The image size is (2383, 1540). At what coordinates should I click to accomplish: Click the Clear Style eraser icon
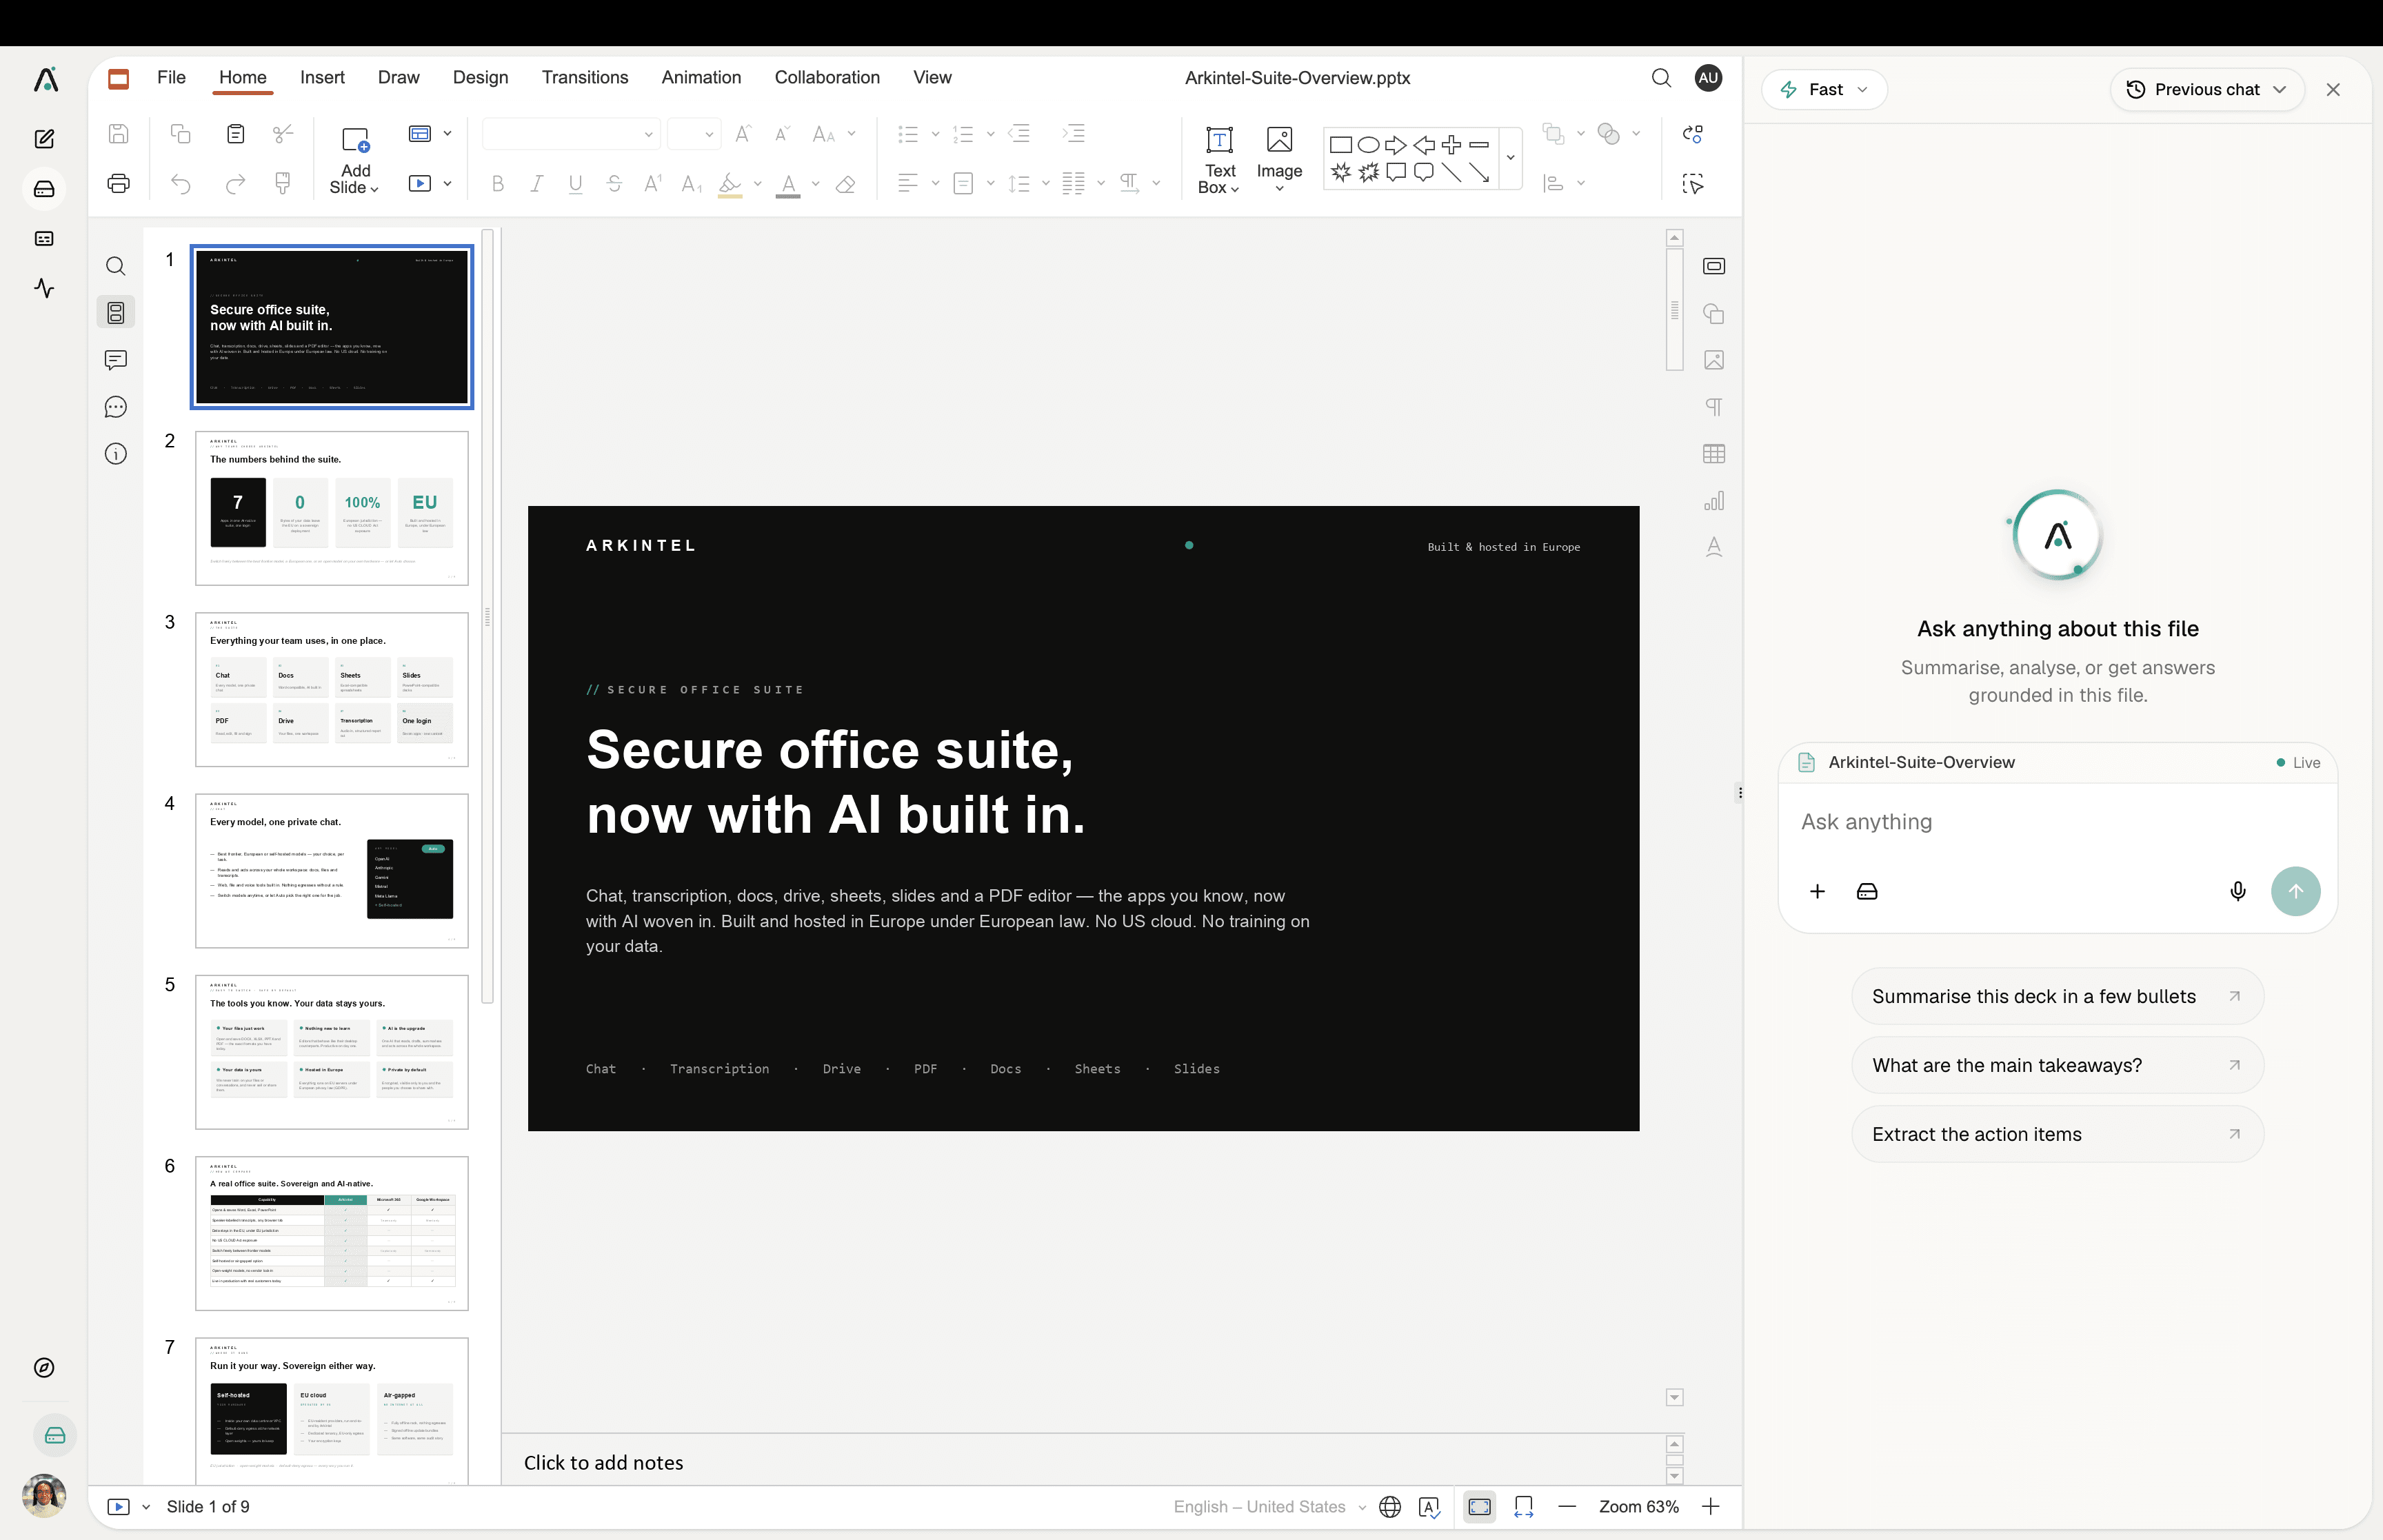(x=846, y=184)
